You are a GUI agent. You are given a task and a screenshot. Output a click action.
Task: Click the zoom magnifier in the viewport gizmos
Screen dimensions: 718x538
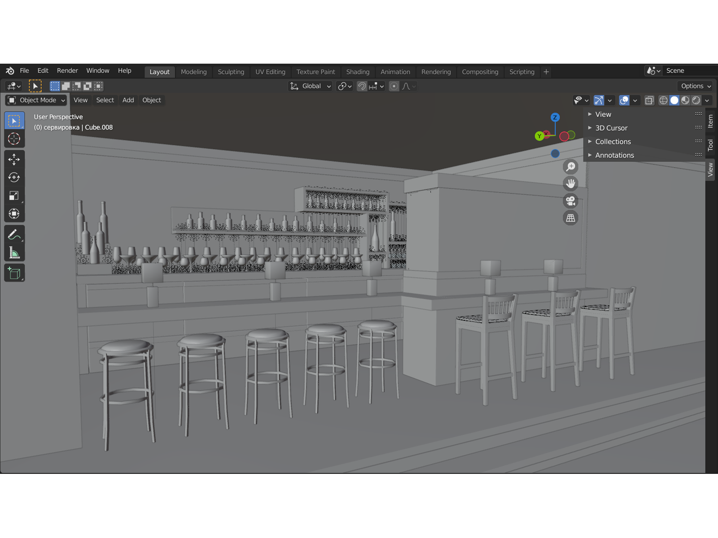pyautogui.click(x=570, y=166)
